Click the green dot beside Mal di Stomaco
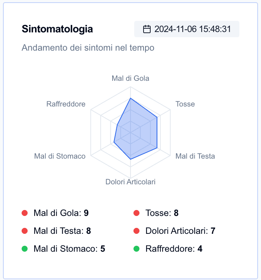This screenshot has height=280, width=261. click(25, 249)
